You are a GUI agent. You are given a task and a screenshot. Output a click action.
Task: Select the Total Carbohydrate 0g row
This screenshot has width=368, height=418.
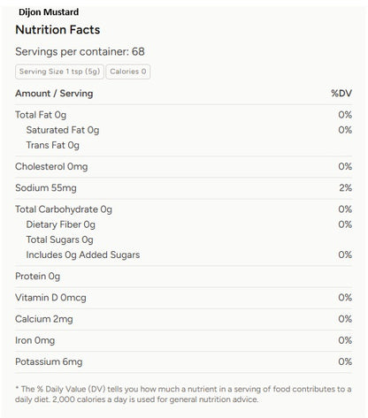click(184, 209)
